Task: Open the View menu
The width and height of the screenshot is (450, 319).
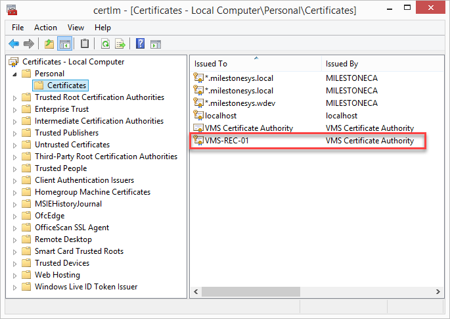Action: (x=76, y=28)
